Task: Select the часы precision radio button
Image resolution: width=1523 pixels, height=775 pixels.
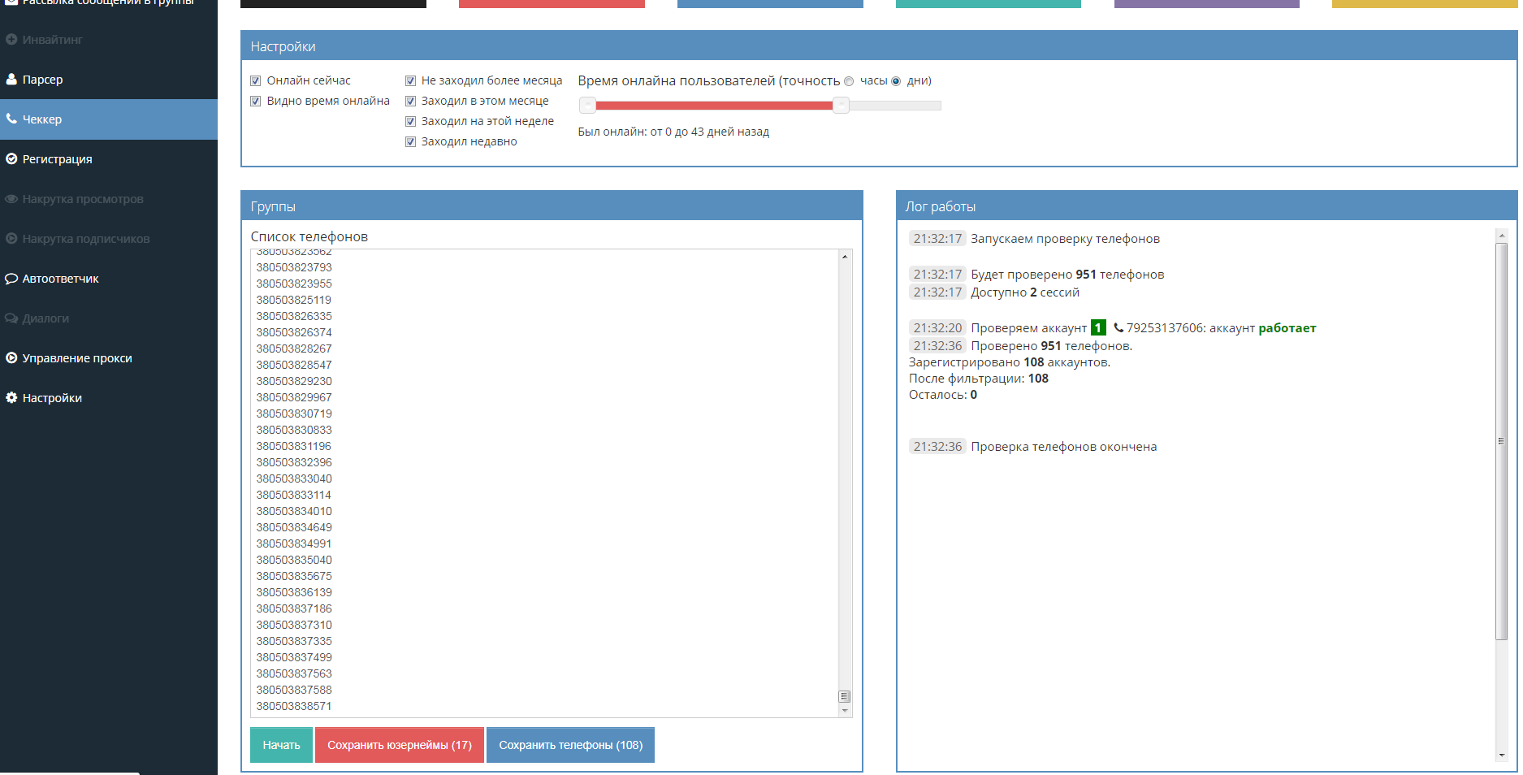Action: tap(849, 81)
